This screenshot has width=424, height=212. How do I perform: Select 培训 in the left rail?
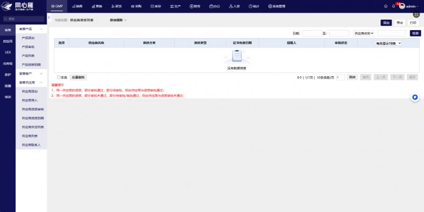pyautogui.click(x=8, y=97)
